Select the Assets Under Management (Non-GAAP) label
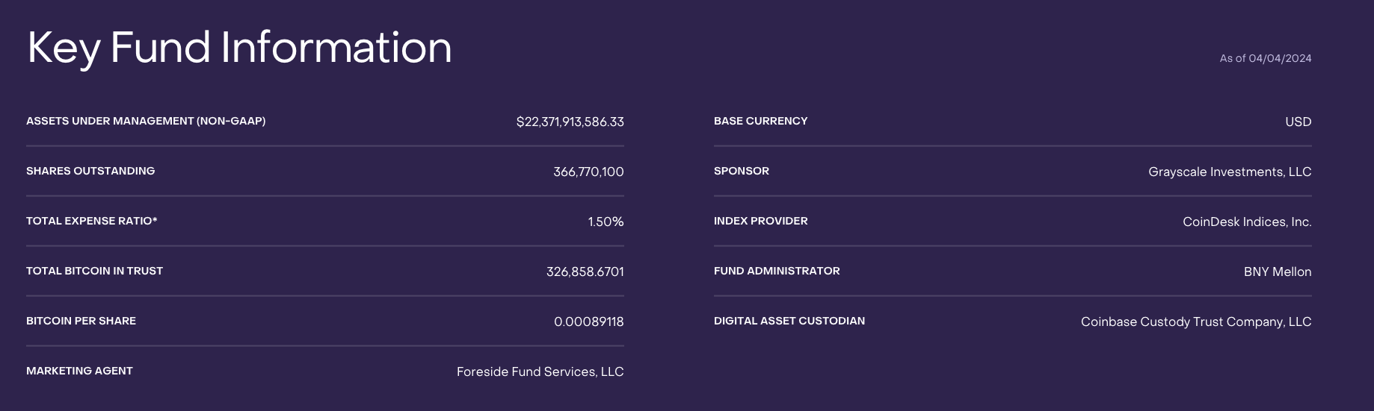Image resolution: width=1374 pixels, height=411 pixels. [x=146, y=121]
